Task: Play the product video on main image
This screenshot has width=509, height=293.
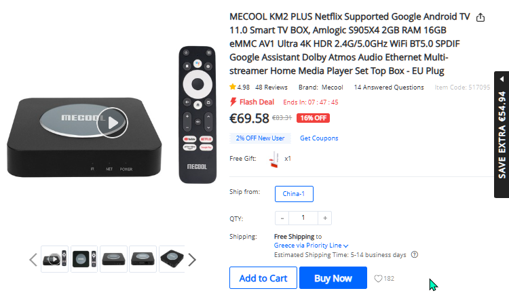Action: (112, 123)
